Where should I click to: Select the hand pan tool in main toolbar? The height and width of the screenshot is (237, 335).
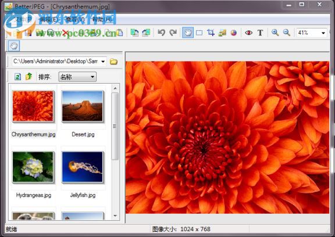tap(188, 33)
